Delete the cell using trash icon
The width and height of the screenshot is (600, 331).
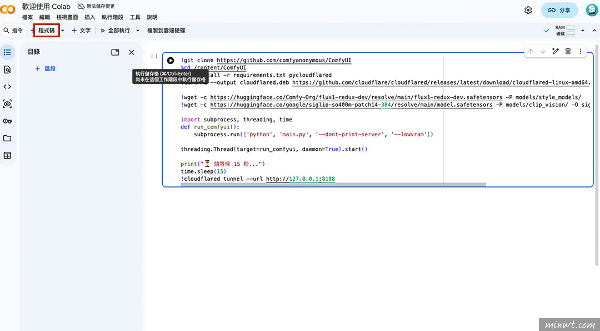[568, 51]
